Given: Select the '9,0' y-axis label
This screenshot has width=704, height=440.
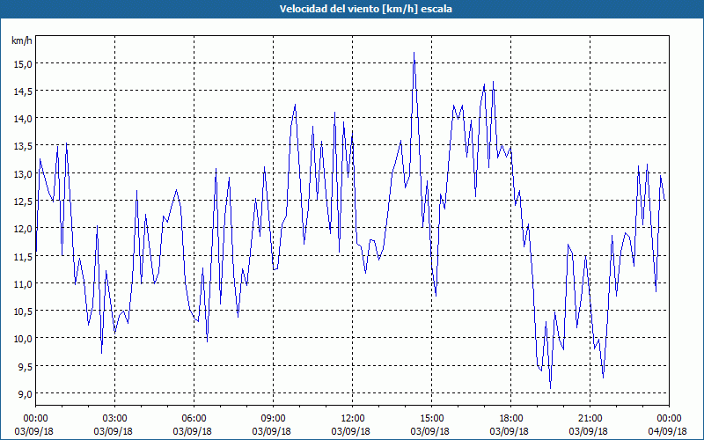Looking at the screenshot, I should click(x=26, y=393).
